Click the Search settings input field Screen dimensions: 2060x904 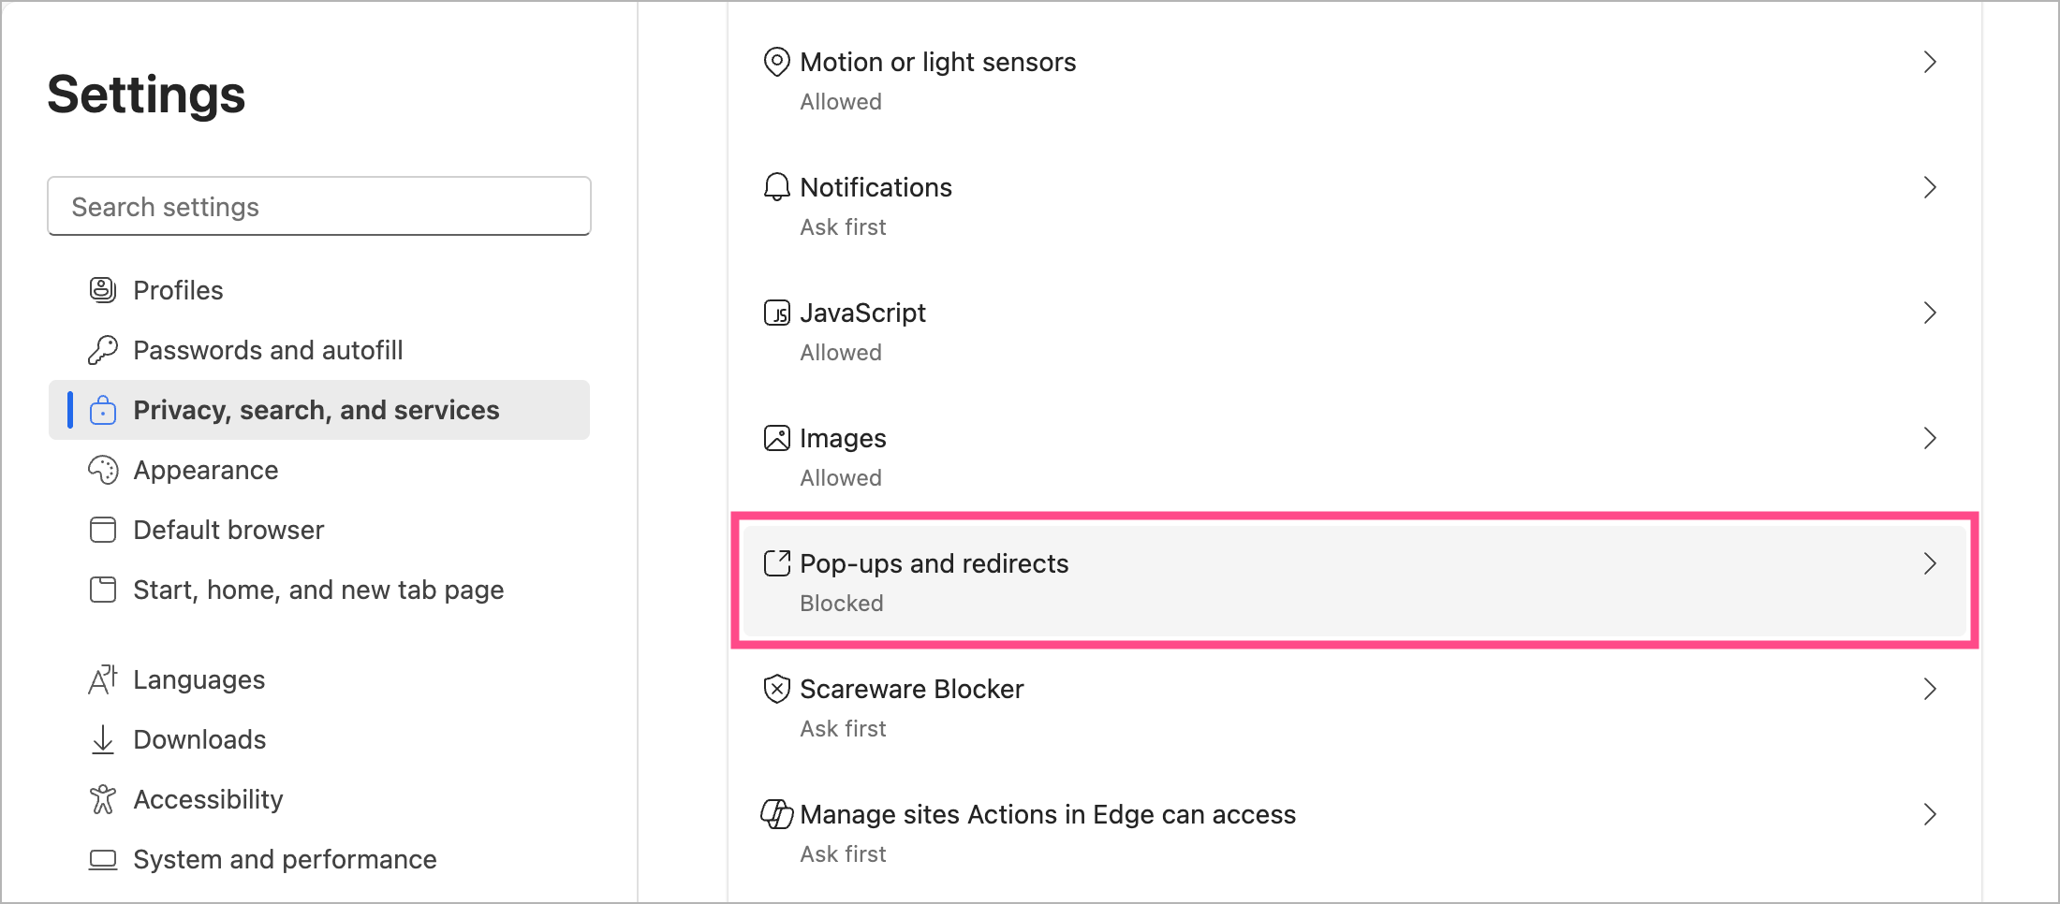pos(318,207)
